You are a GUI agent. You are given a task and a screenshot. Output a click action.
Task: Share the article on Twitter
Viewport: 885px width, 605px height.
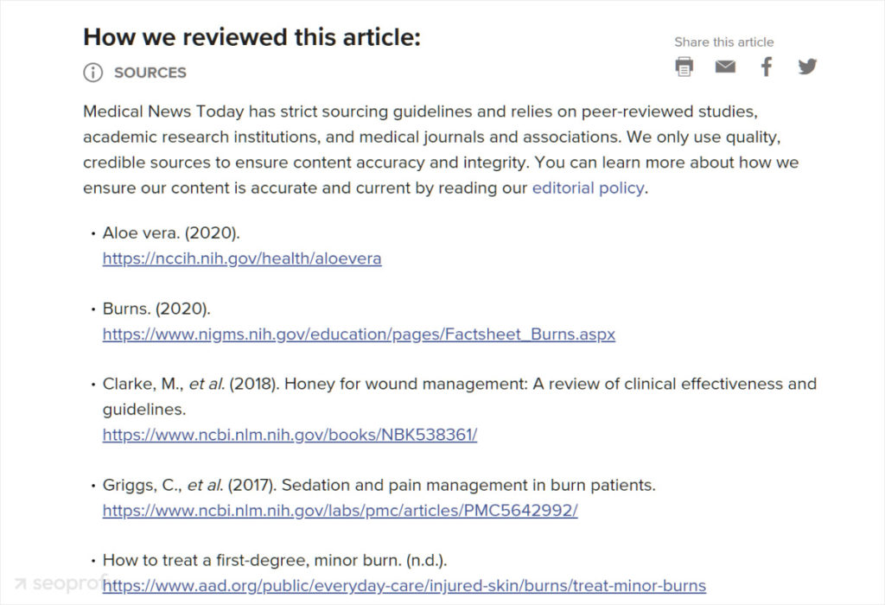[x=807, y=67]
